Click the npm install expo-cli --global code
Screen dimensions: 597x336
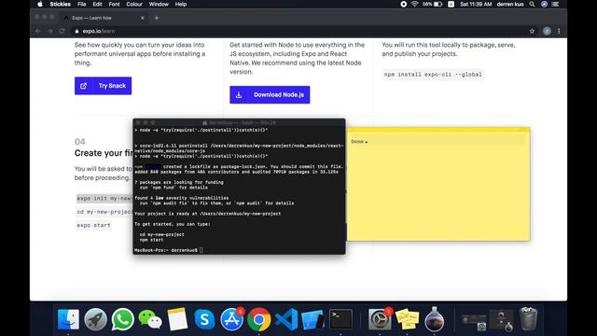click(433, 75)
